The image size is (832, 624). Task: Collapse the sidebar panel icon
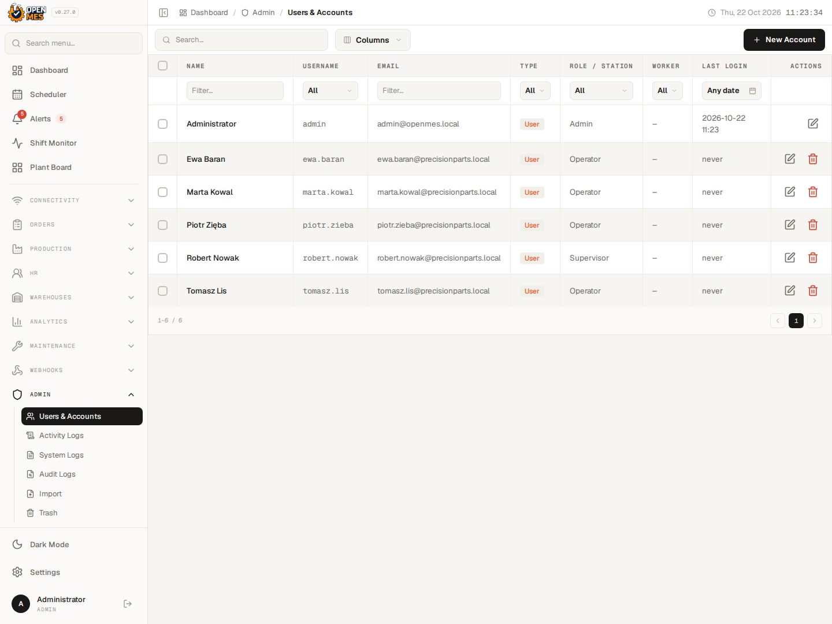[164, 13]
